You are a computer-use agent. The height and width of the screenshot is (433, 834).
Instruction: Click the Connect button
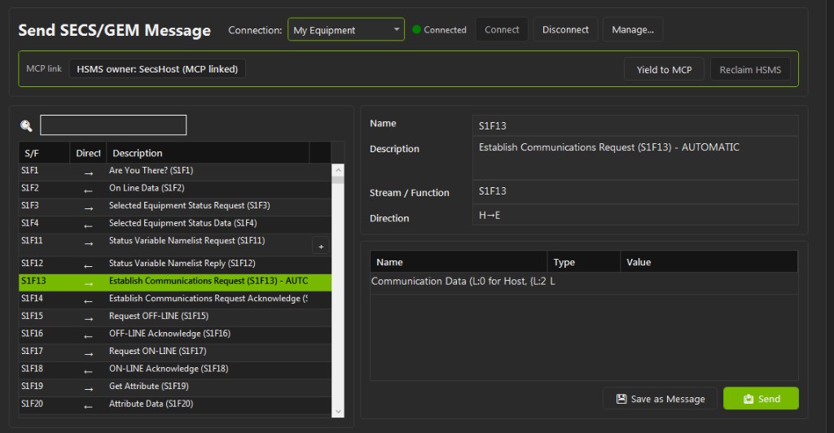click(502, 30)
